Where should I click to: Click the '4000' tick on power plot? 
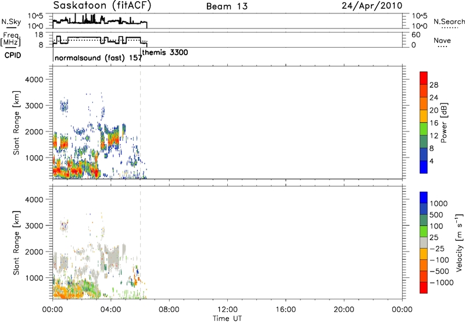tap(34, 80)
